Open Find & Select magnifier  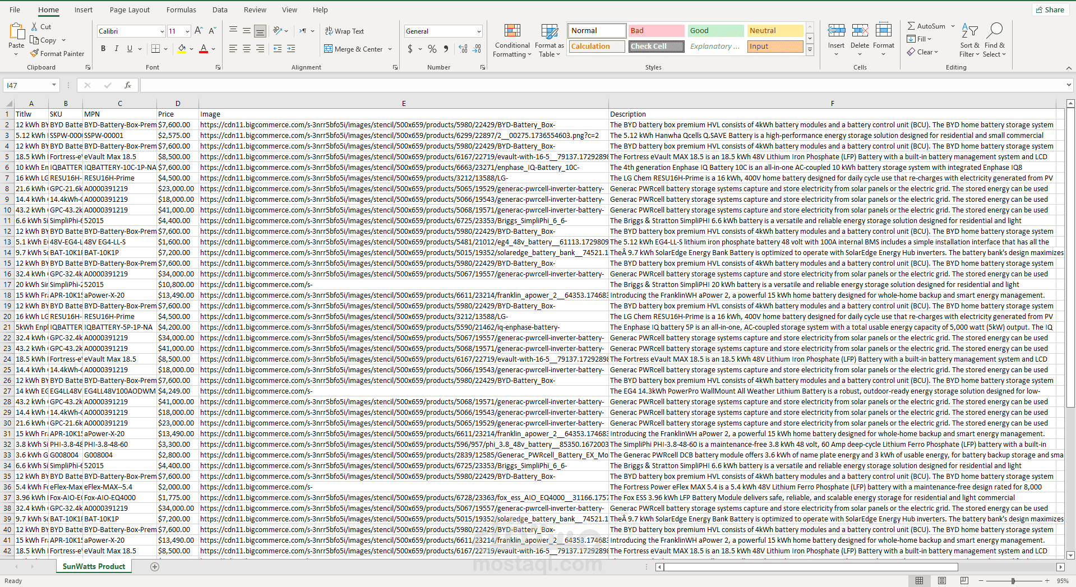(995, 40)
